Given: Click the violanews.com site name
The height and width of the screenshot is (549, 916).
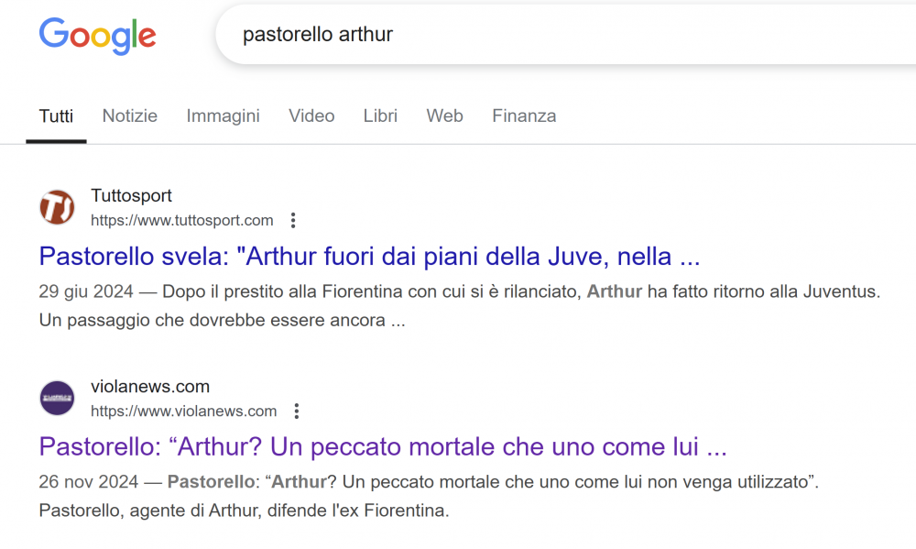Looking at the screenshot, I should (150, 387).
